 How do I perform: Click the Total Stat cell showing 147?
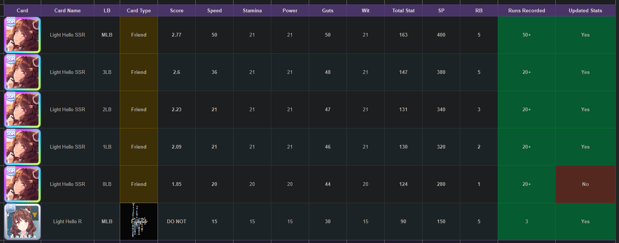coord(403,72)
